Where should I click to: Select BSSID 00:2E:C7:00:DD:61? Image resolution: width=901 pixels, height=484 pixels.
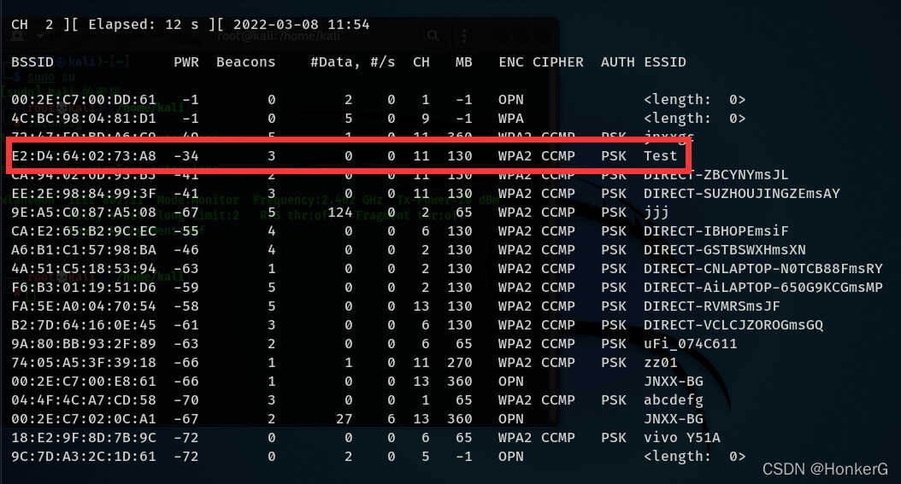83,100
